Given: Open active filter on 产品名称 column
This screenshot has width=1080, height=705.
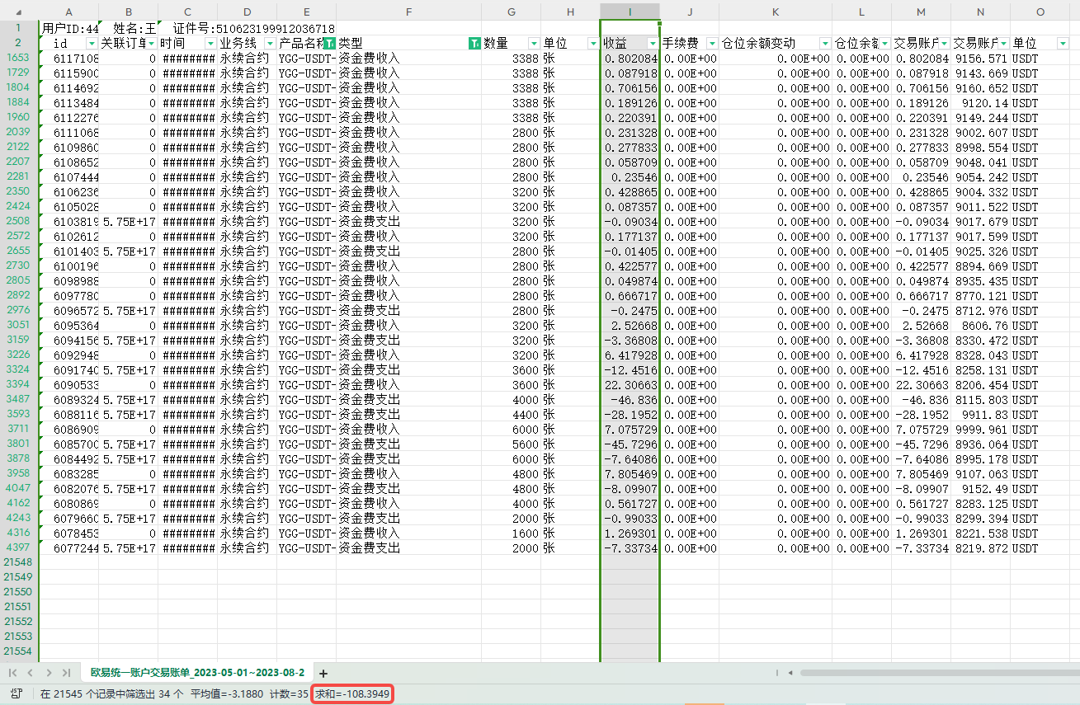Looking at the screenshot, I should point(329,43).
